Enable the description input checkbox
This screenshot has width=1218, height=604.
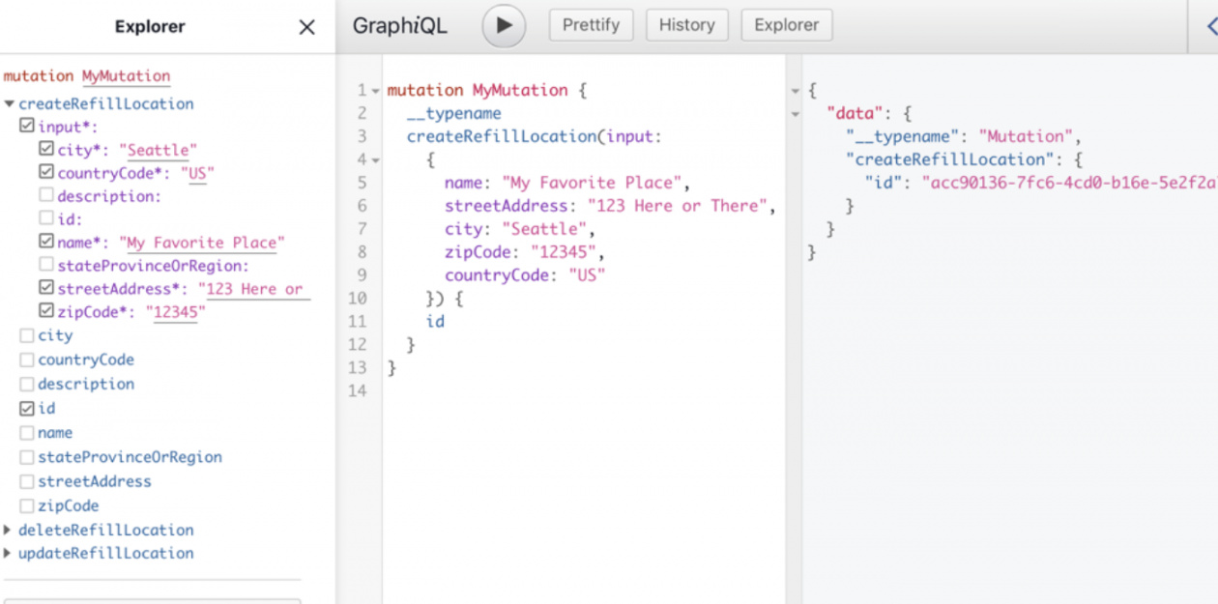click(x=46, y=196)
